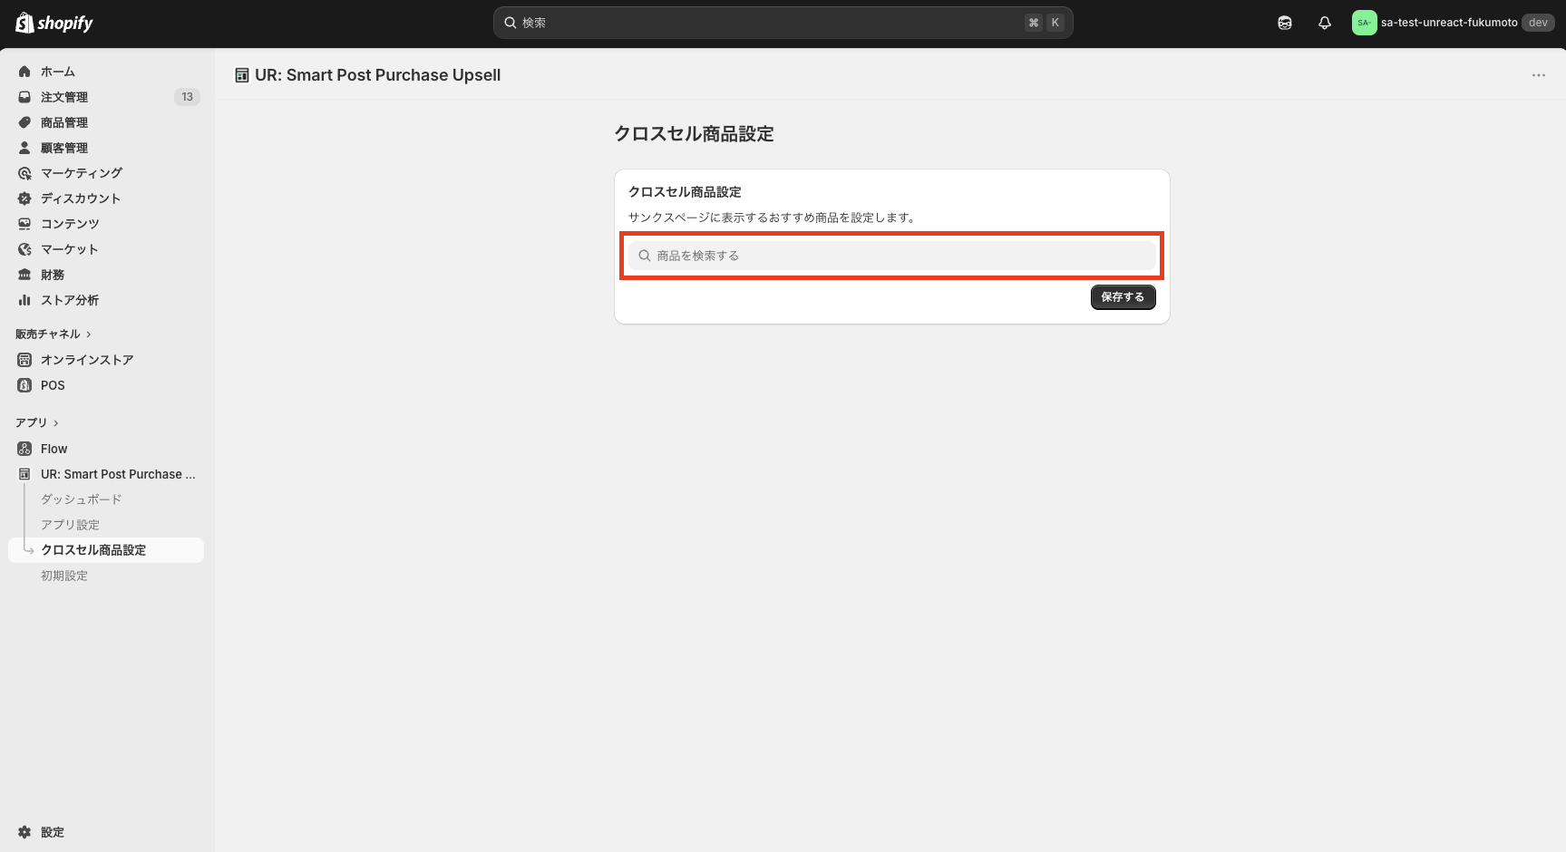Click the Flow app icon
This screenshot has height=852, width=1566.
click(24, 449)
